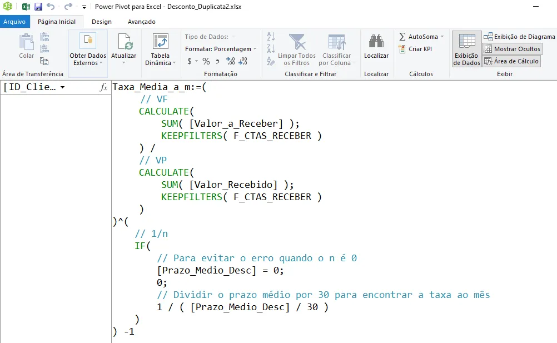Click the "// 1/n" comment line
The image size is (557, 343).
click(x=151, y=233)
